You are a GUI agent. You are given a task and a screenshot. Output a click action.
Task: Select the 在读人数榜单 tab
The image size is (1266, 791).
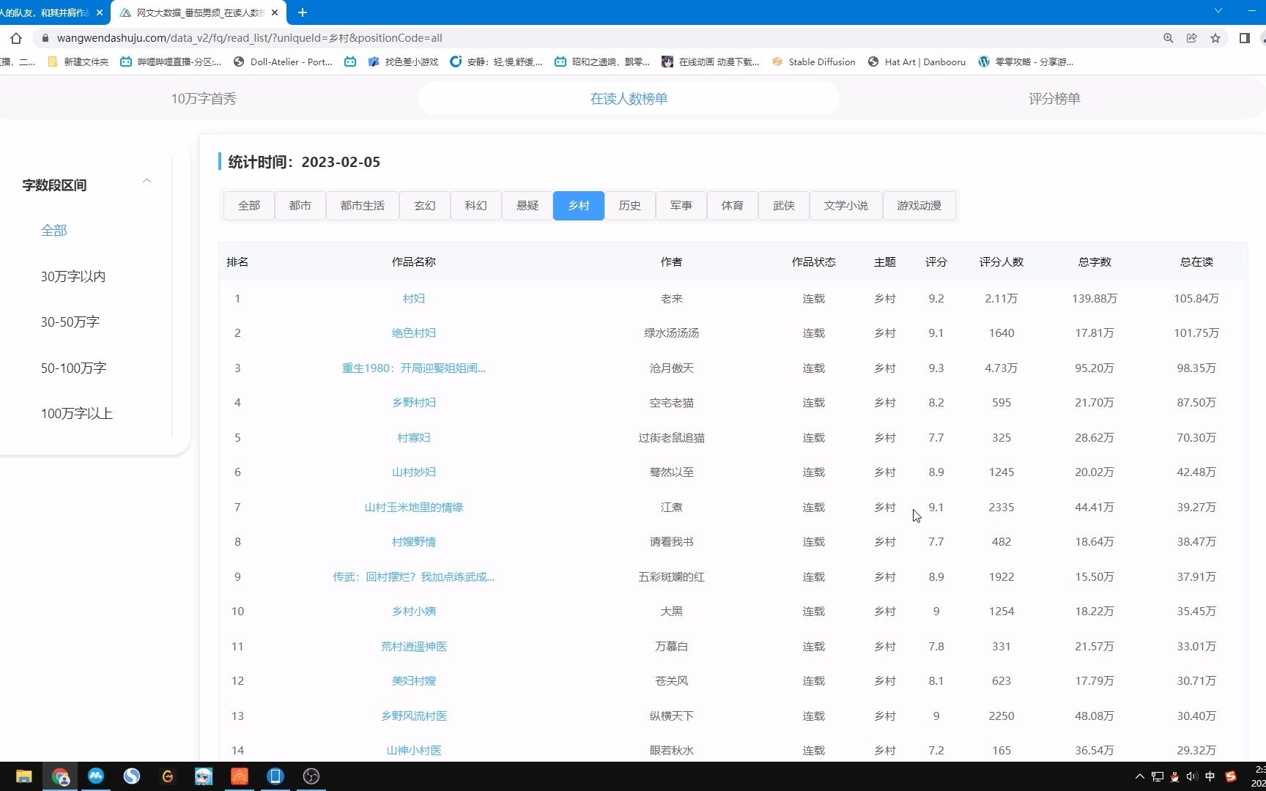pyautogui.click(x=629, y=99)
